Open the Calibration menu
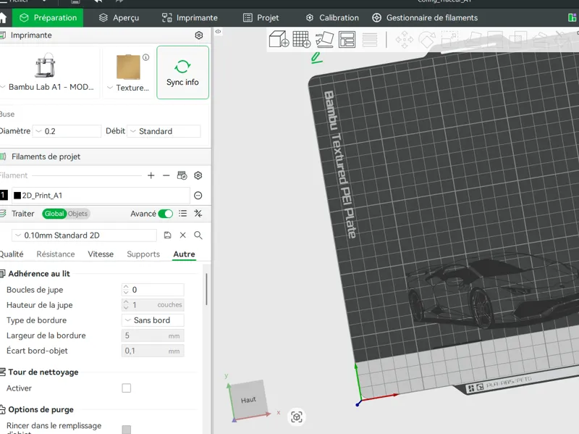 tap(332, 17)
